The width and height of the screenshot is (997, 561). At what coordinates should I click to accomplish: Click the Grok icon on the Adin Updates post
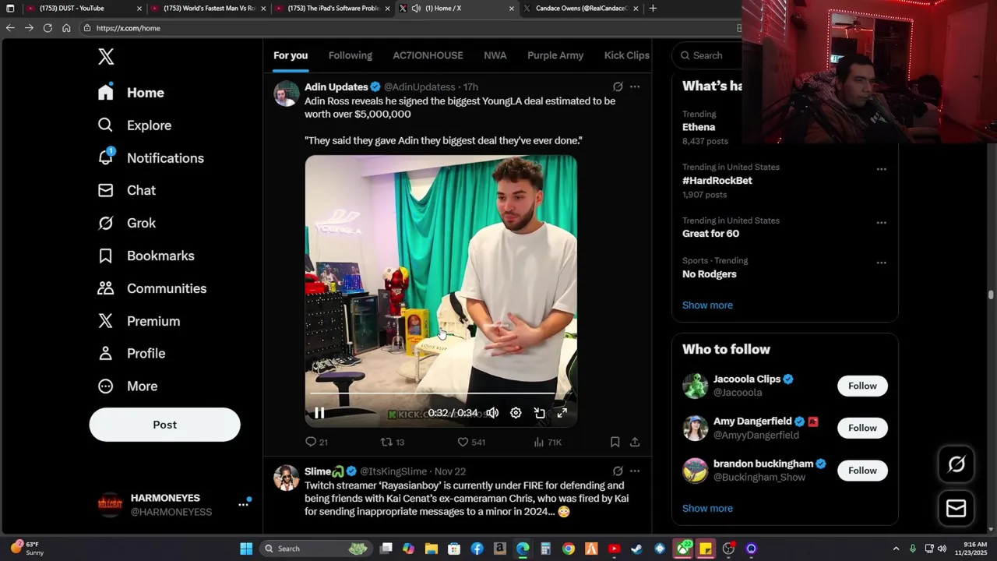[618, 86]
